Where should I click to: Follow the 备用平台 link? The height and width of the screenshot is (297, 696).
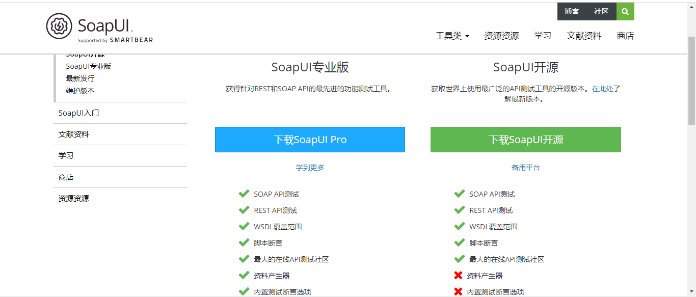(x=526, y=168)
